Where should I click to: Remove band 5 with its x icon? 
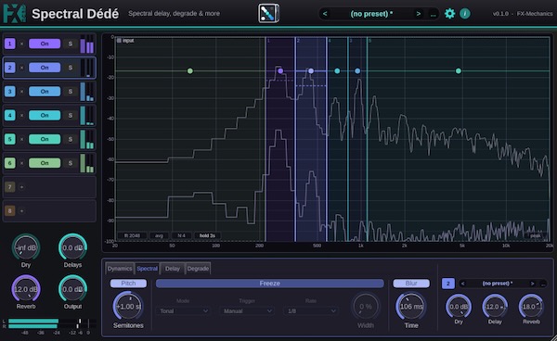21,139
